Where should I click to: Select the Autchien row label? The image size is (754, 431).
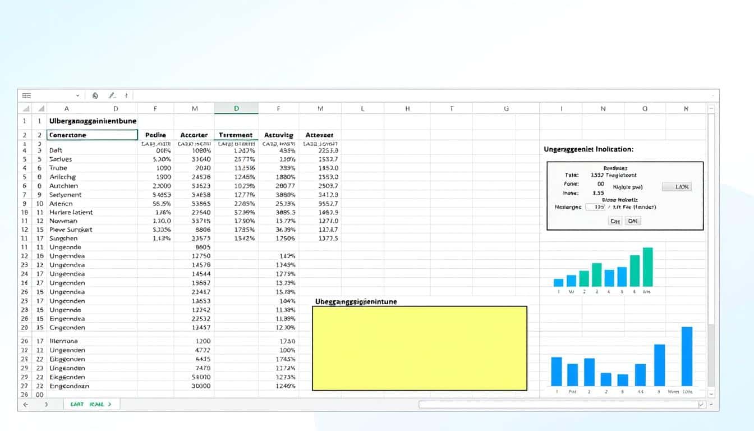pos(63,186)
